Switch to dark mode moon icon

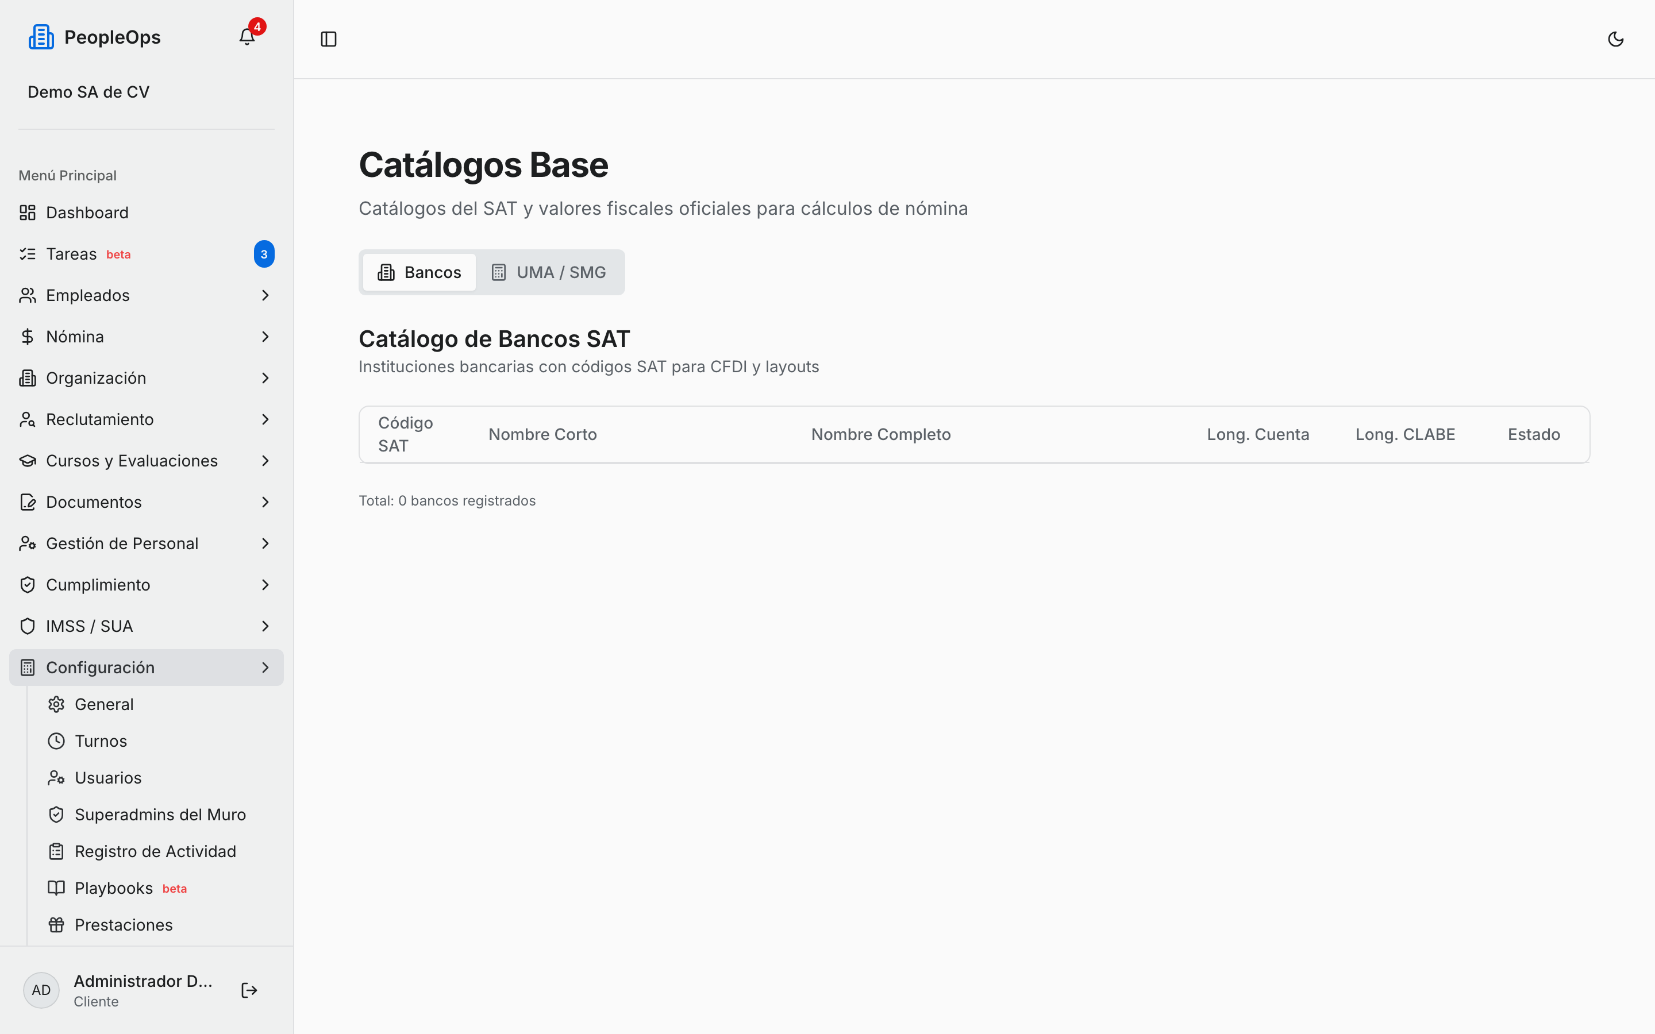click(x=1615, y=39)
